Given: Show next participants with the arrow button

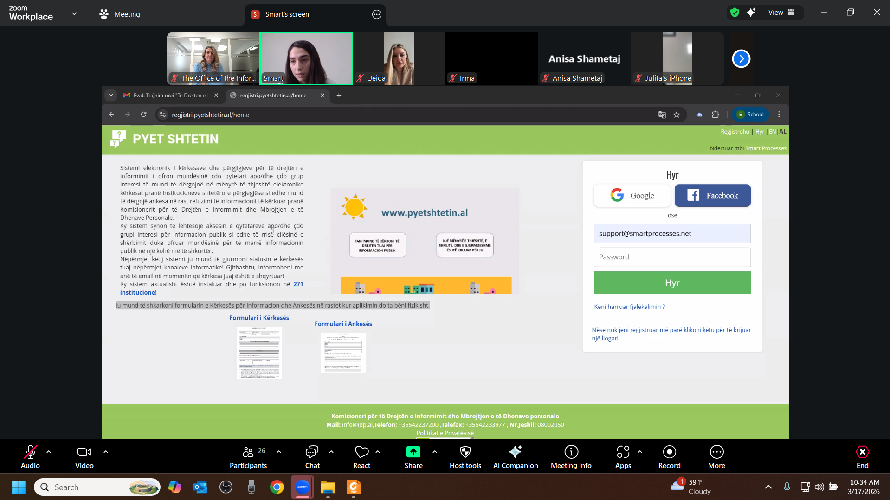Looking at the screenshot, I should pyautogui.click(x=741, y=59).
